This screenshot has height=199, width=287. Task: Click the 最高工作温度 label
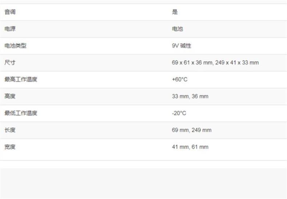pos(21,79)
